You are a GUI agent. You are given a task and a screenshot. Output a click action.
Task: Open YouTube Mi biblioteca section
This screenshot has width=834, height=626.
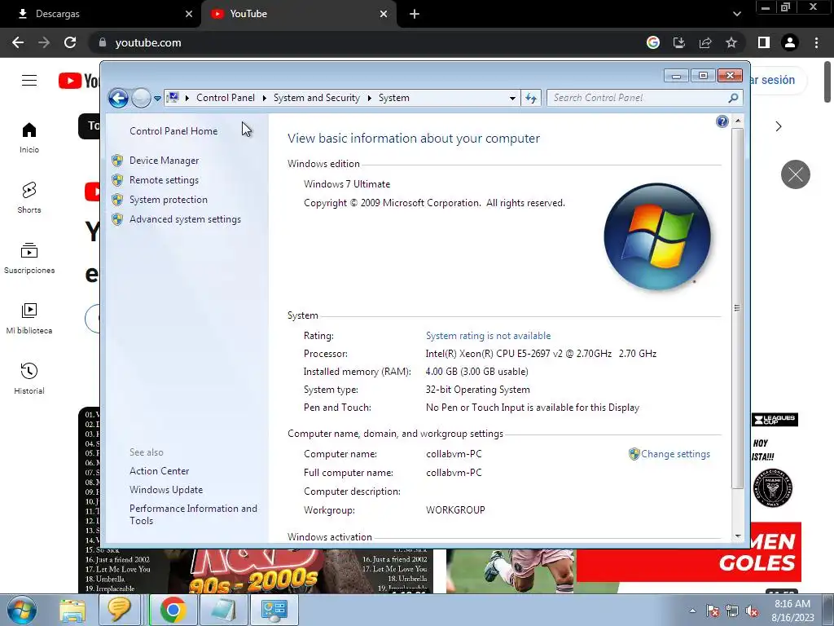[x=29, y=319]
